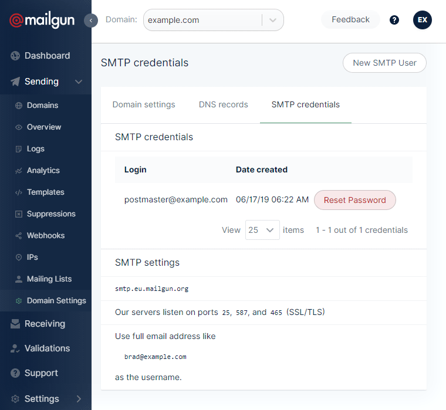Screen dimensions: 446x410
Task: Click the credentials count text
Action: click(362, 230)
